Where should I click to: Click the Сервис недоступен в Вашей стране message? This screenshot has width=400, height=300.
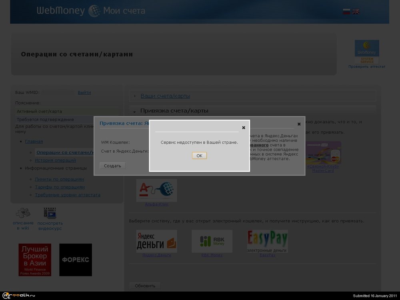(199, 142)
